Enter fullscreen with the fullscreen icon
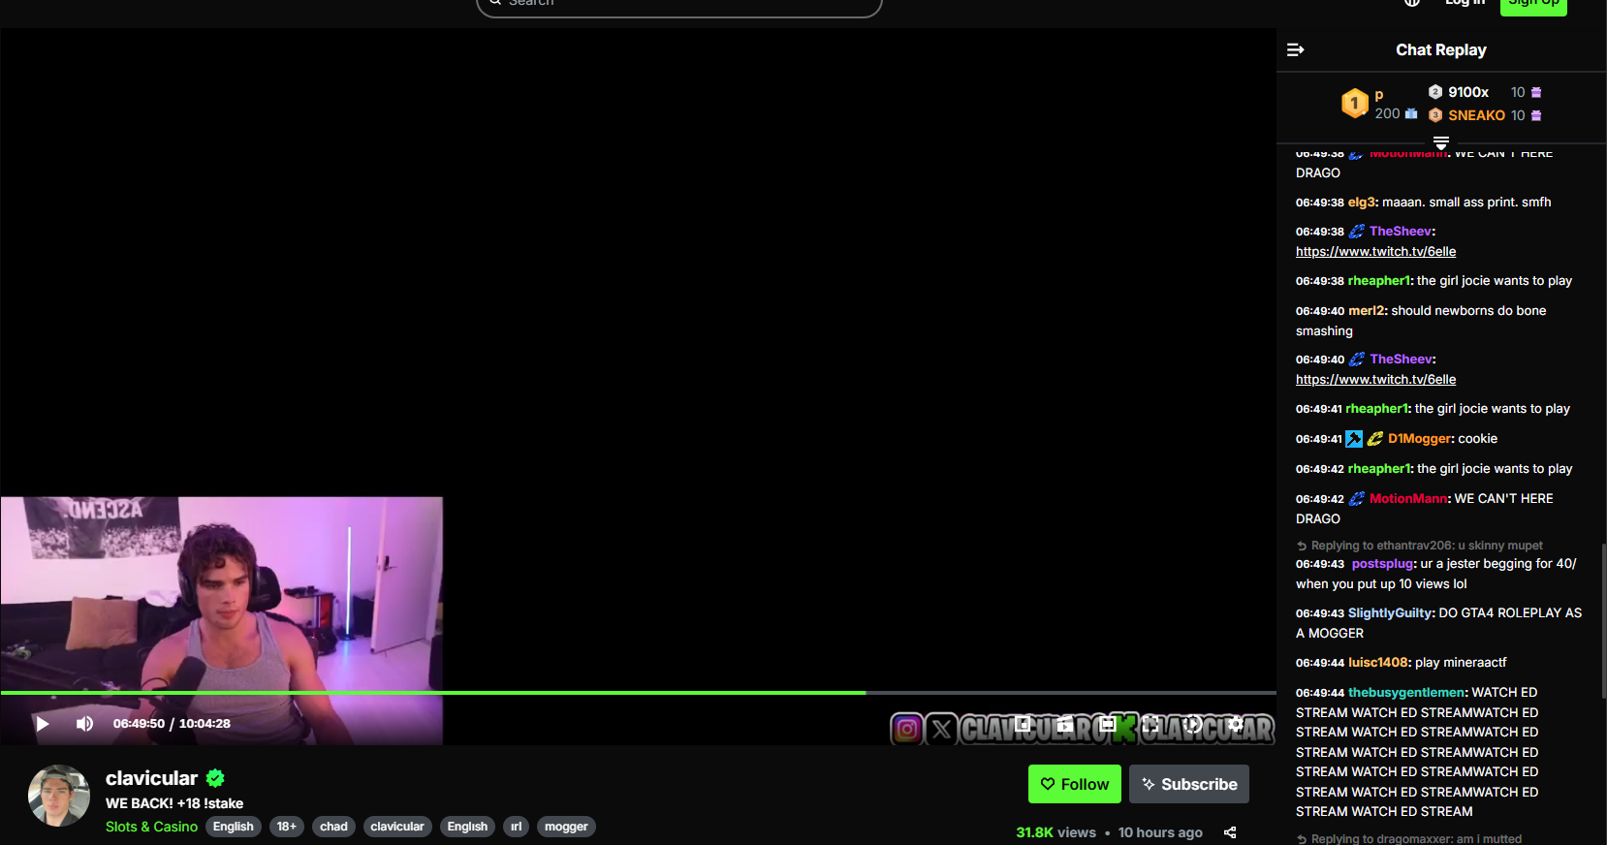 coord(1150,724)
